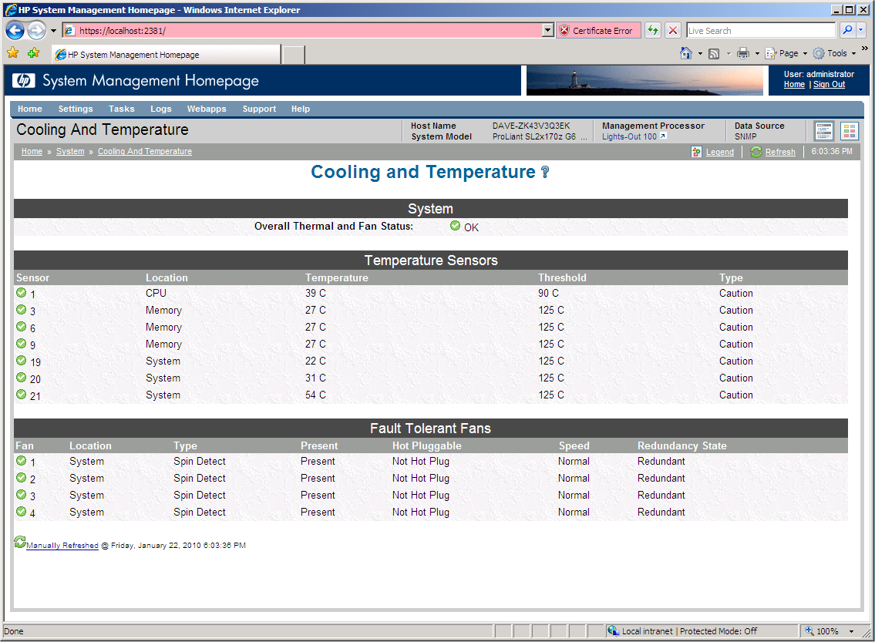Click status icon for fan 1
875x642 pixels.
pyautogui.click(x=22, y=461)
